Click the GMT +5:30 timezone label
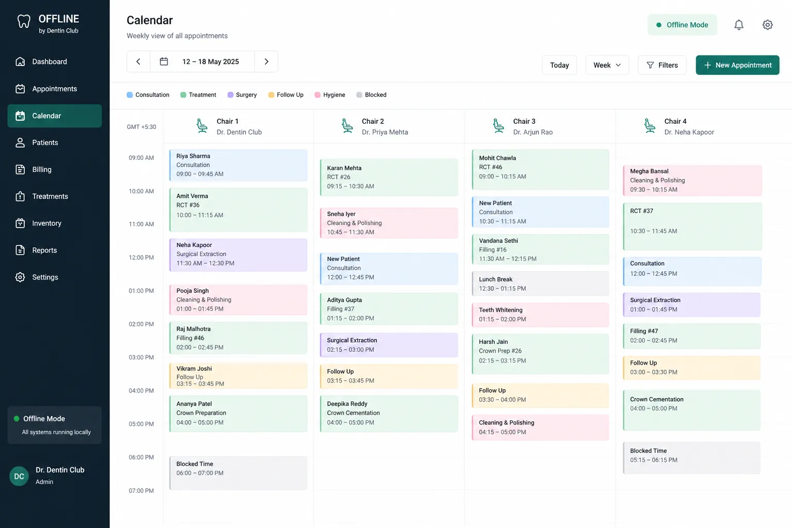 pos(141,127)
